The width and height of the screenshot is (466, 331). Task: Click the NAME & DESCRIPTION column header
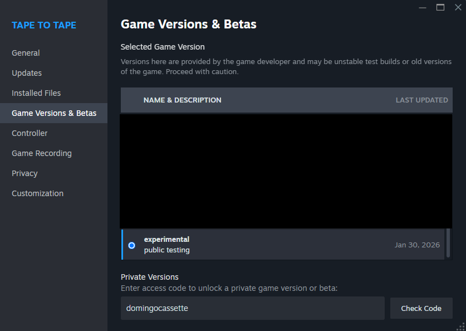click(182, 100)
